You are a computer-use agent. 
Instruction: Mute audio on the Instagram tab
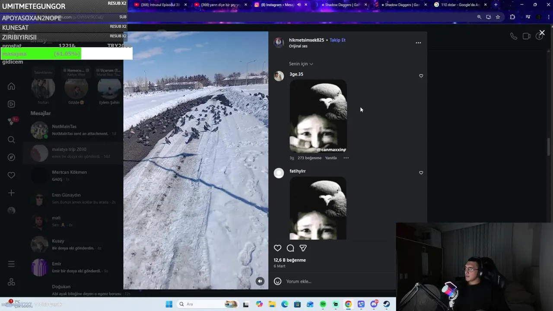299,5
